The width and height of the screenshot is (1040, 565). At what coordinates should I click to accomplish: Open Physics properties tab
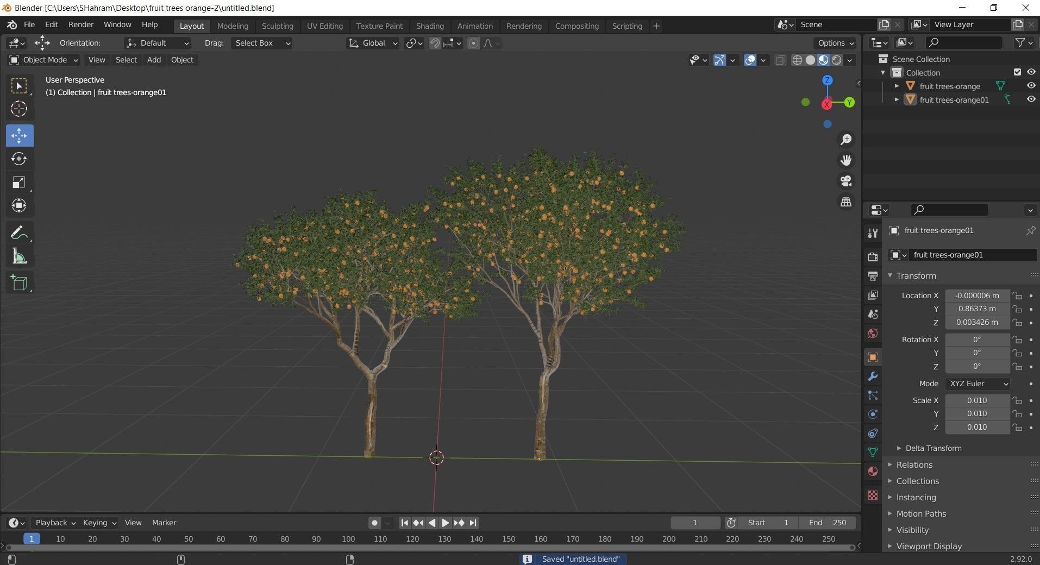(873, 414)
